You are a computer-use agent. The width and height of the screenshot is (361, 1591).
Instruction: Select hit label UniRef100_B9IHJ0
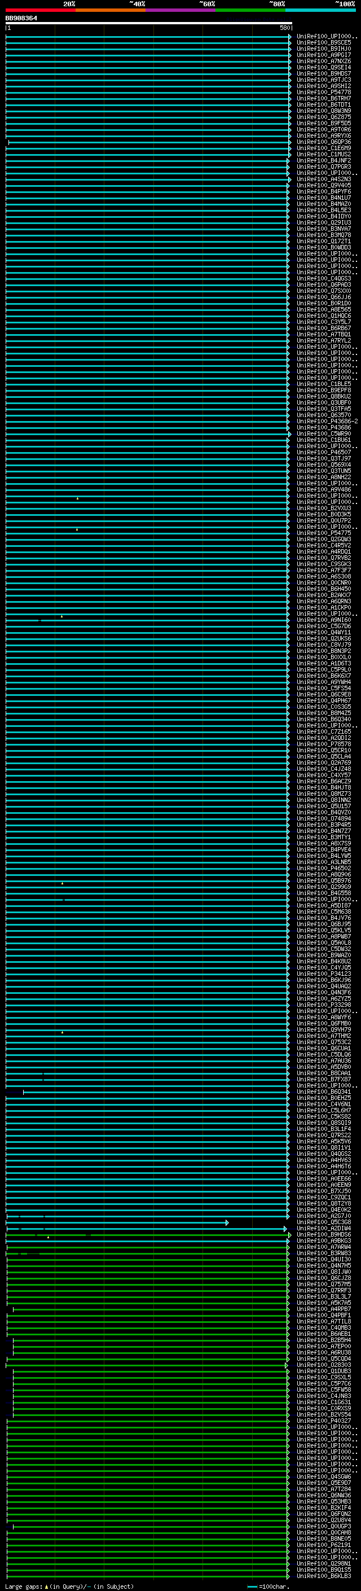(x=324, y=49)
